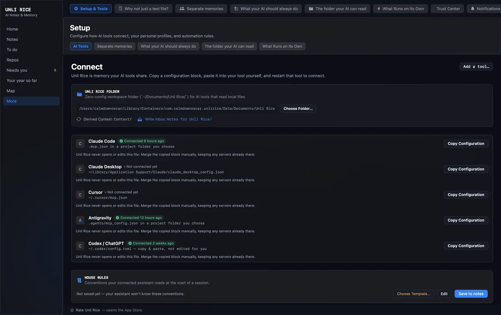Click the refresh icon beside Derived Context
The width and height of the screenshot is (501, 315).
click(x=79, y=119)
